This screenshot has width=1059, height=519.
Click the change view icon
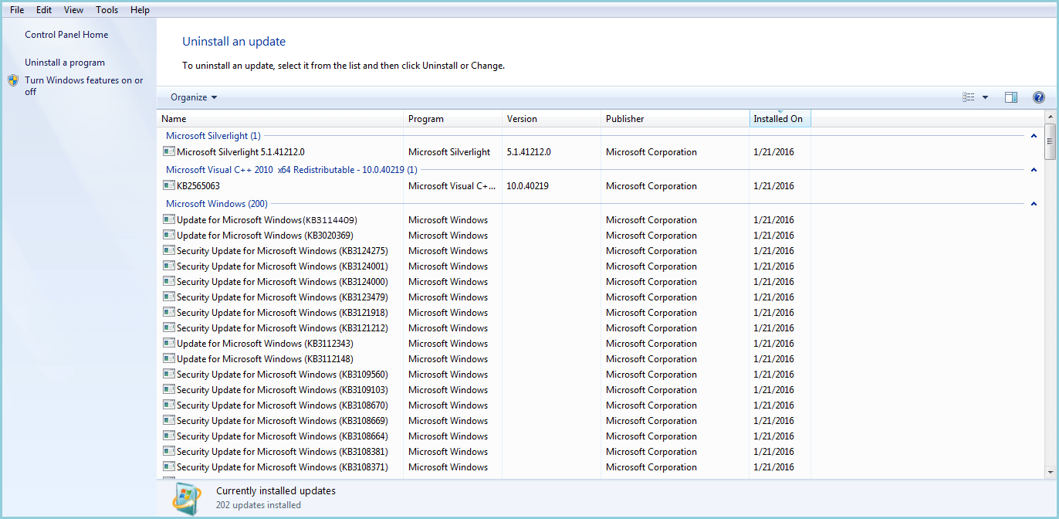point(969,97)
